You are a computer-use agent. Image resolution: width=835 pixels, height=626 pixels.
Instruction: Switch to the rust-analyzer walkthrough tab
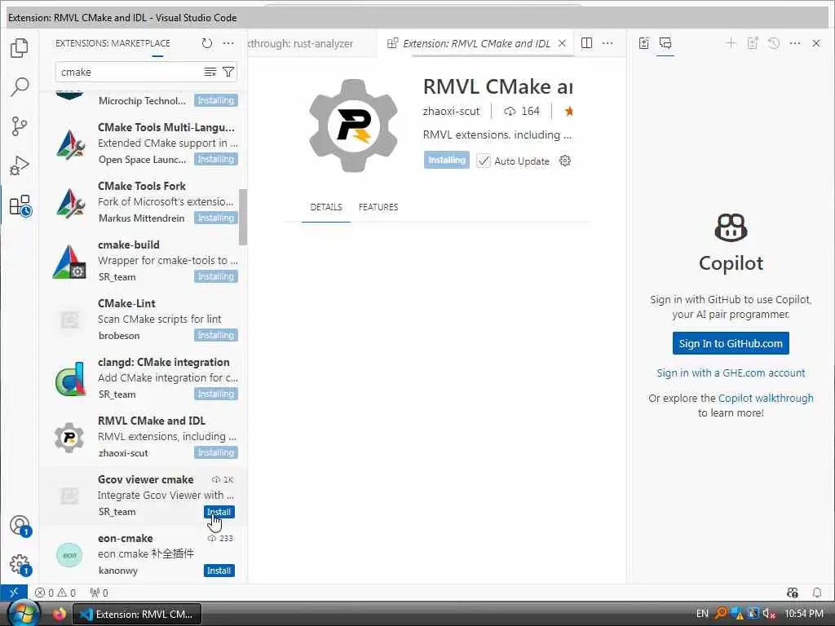tap(311, 43)
